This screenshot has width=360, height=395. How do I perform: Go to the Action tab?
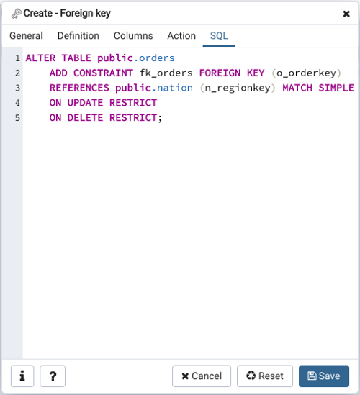tap(181, 36)
